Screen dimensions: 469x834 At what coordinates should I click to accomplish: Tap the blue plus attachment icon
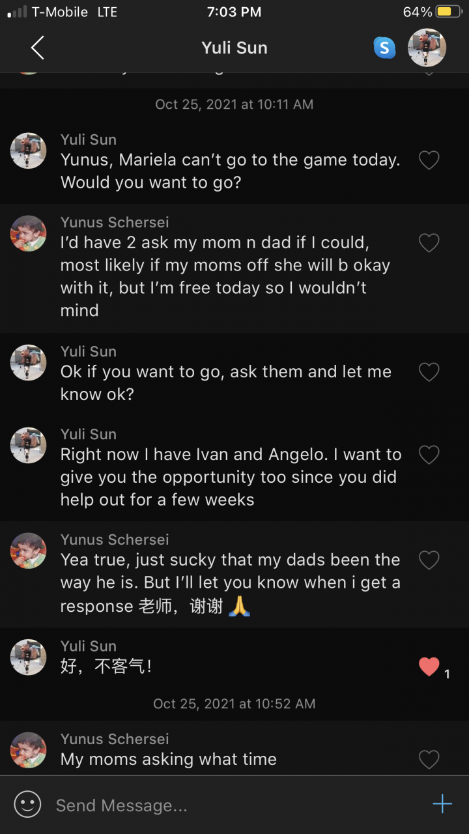tap(442, 804)
